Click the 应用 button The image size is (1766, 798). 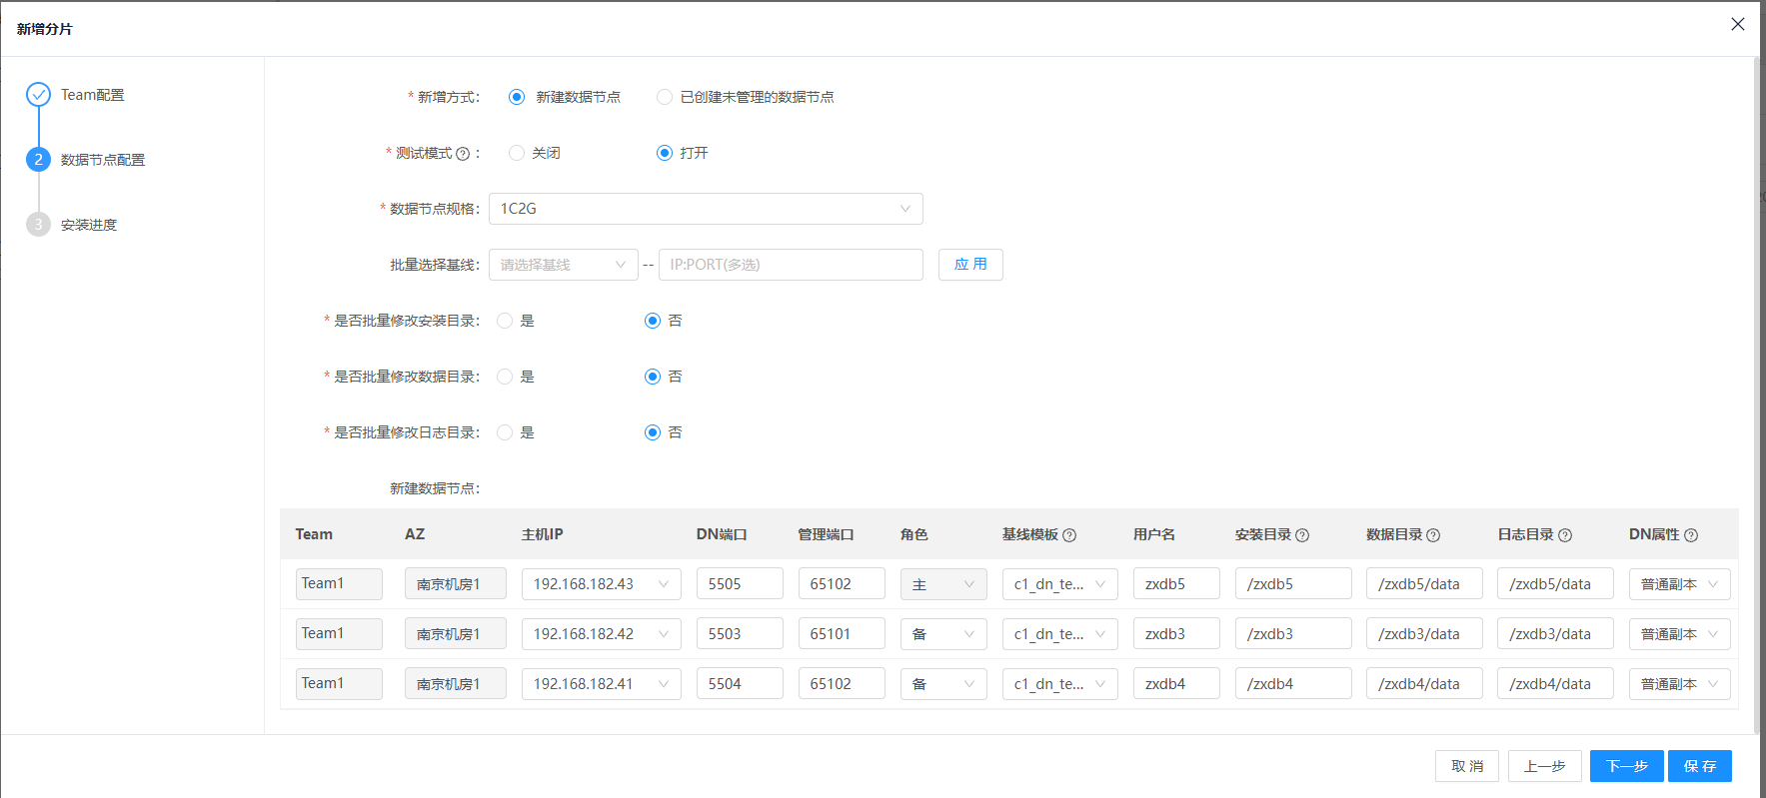coord(970,265)
